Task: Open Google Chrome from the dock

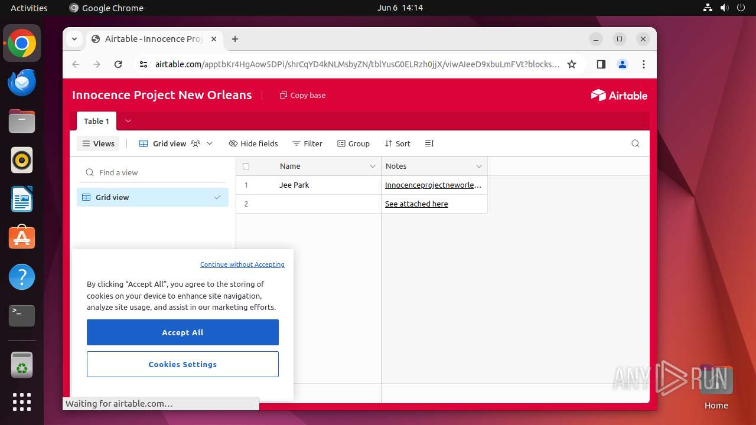Action: click(x=22, y=43)
